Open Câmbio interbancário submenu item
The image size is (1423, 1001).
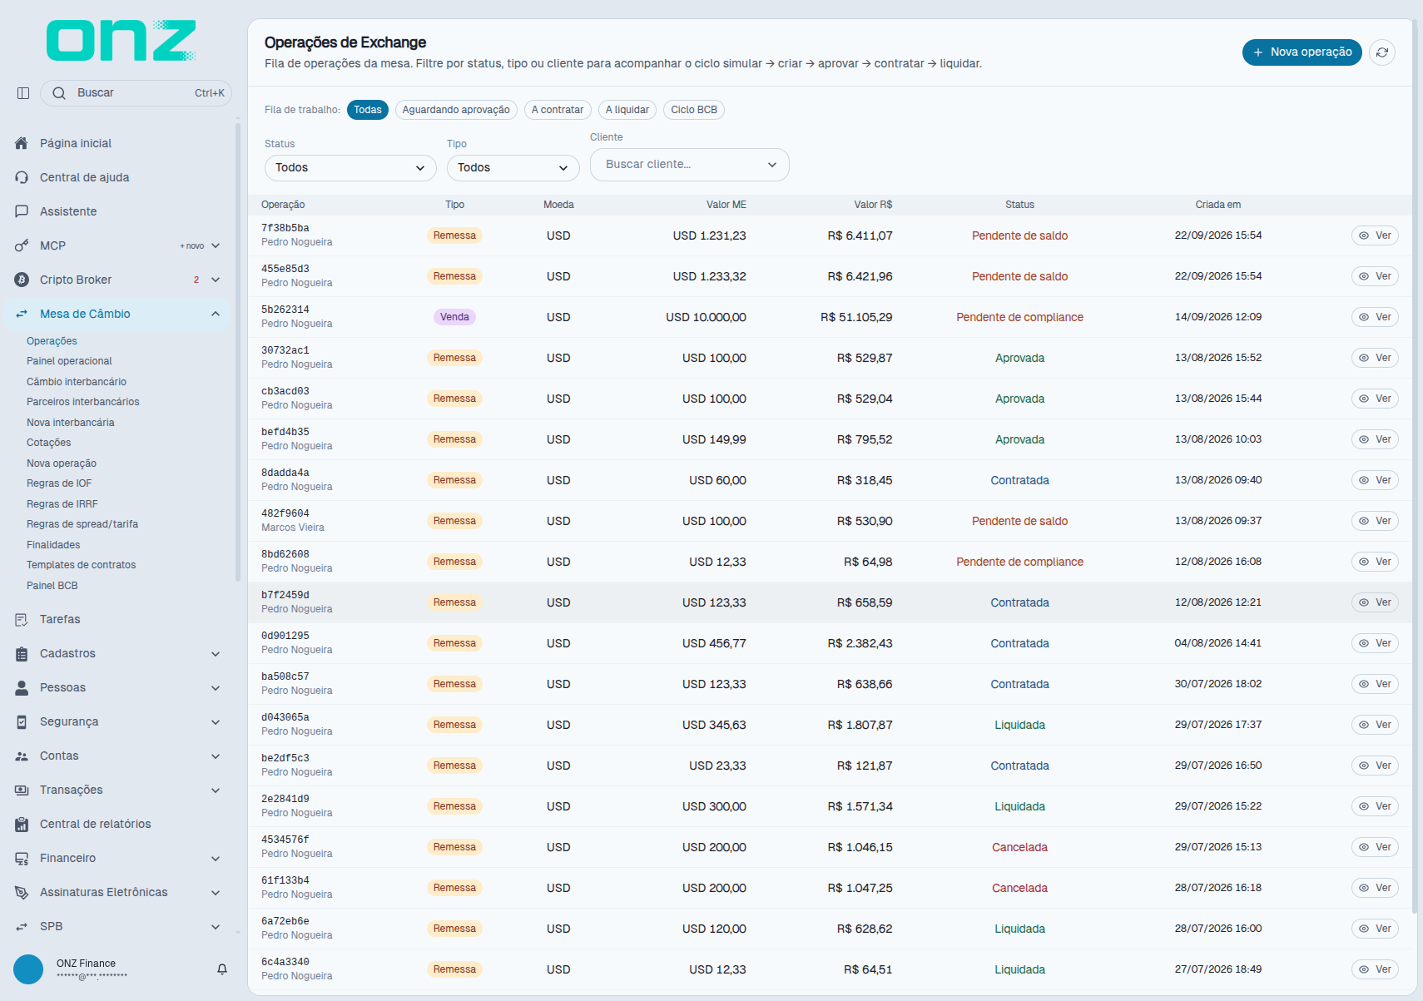77,382
